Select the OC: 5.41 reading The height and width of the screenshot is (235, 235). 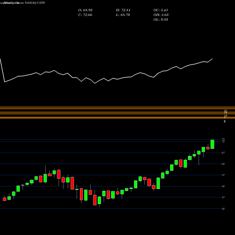(161, 10)
